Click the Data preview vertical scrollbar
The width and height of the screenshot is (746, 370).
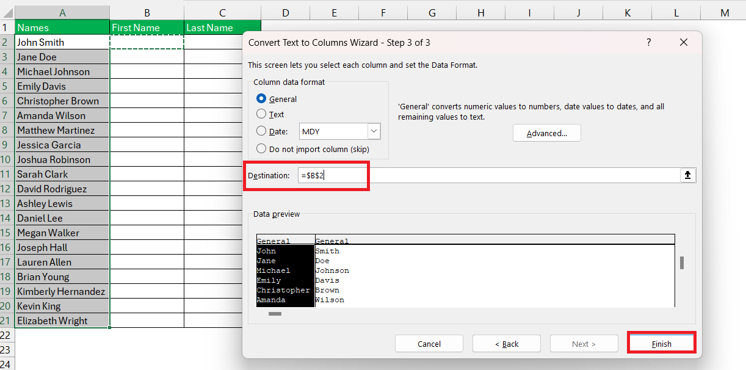tap(681, 263)
